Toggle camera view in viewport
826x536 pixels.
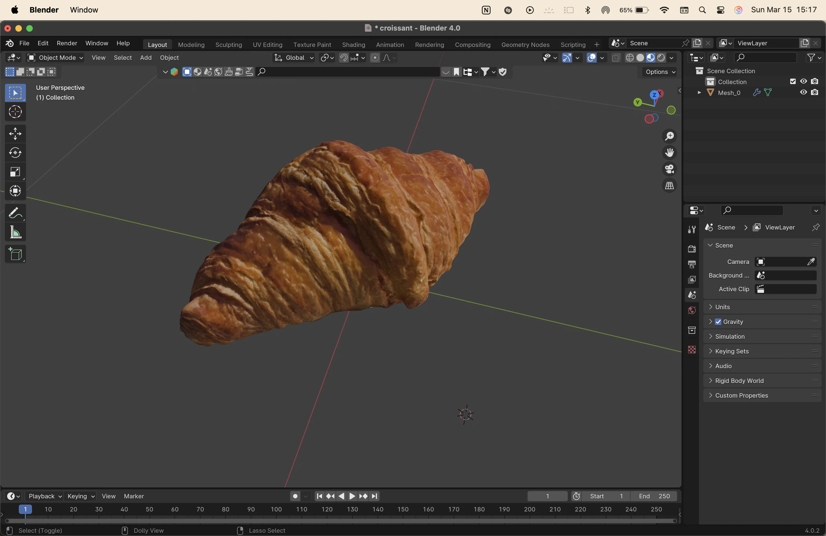pyautogui.click(x=669, y=169)
